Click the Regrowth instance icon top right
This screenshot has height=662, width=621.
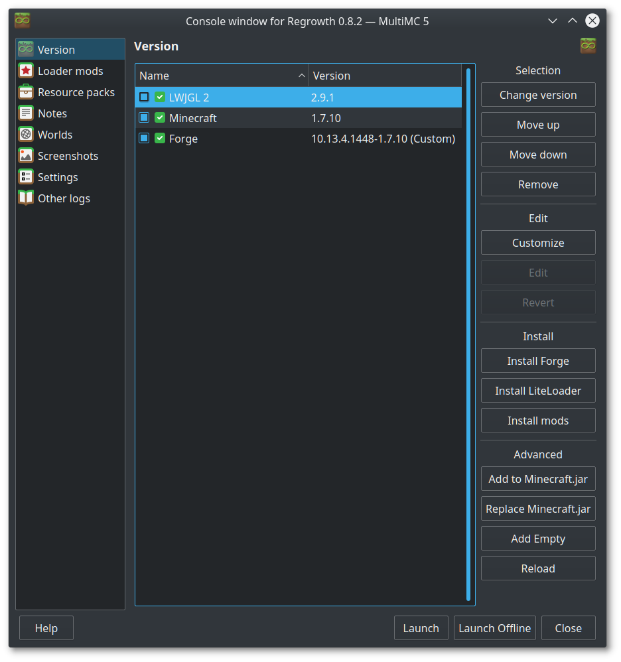(x=588, y=46)
